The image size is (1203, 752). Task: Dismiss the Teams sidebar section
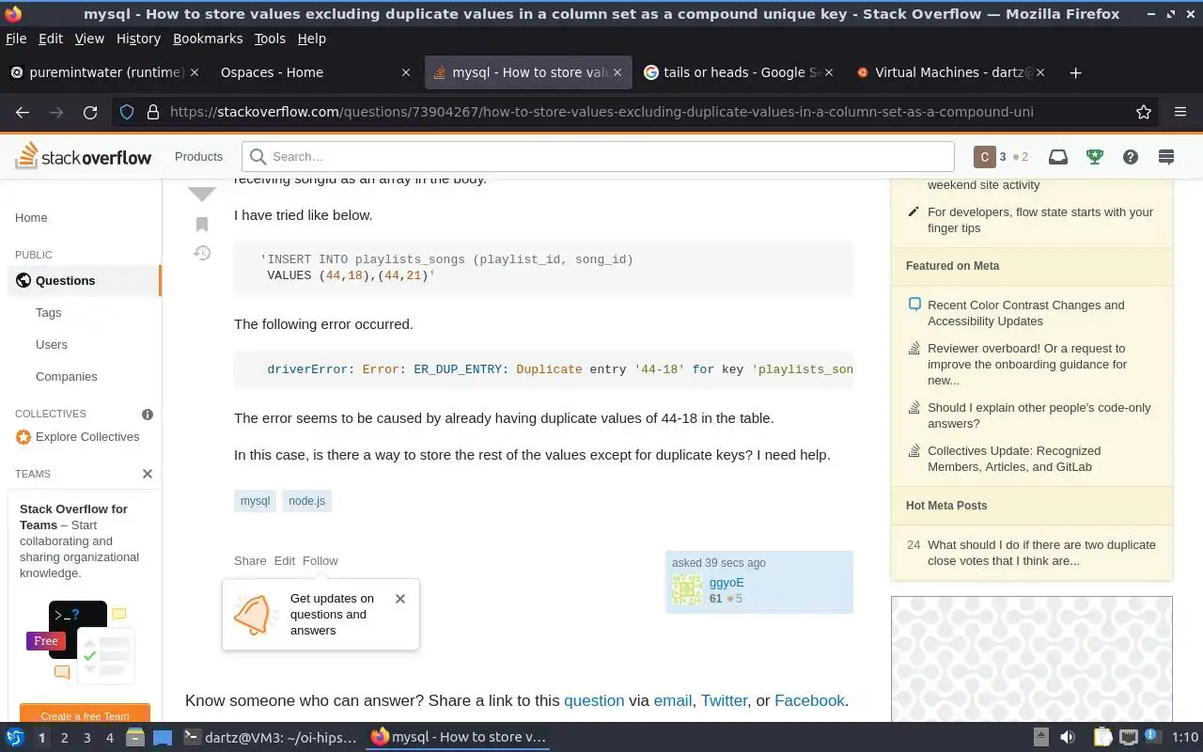click(148, 474)
